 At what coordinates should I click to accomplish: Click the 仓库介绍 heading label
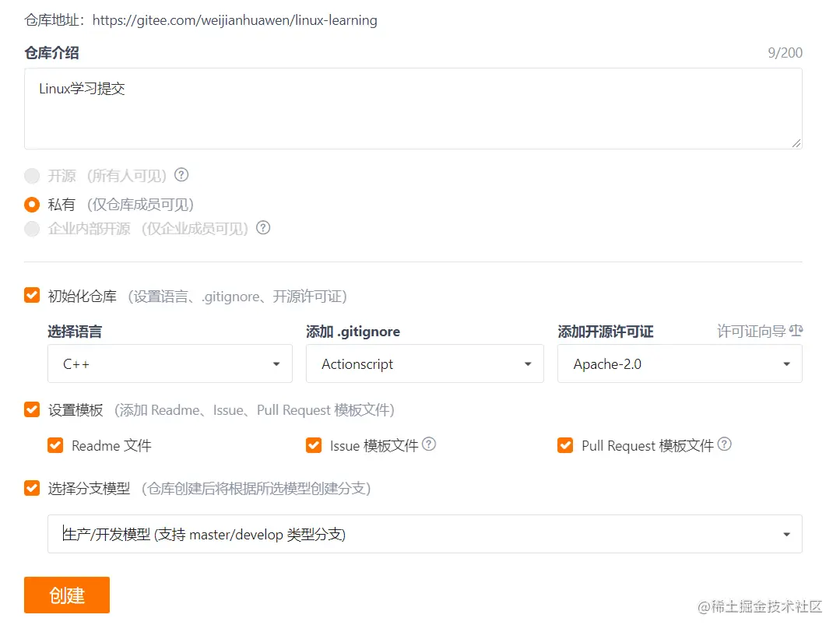51,52
